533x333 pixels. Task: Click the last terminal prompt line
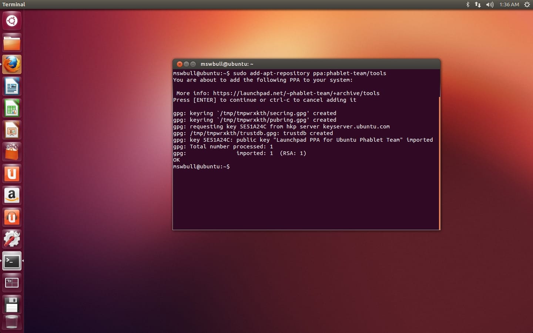(201, 166)
